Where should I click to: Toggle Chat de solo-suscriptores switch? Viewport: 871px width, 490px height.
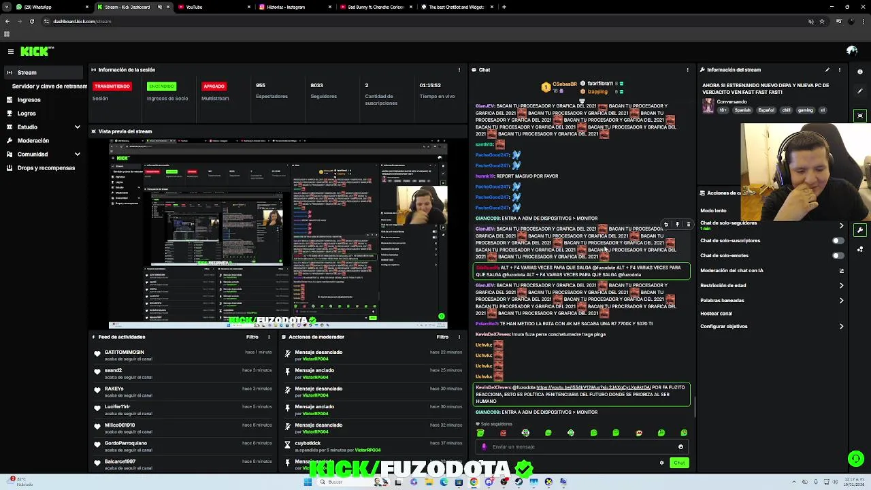click(838, 241)
